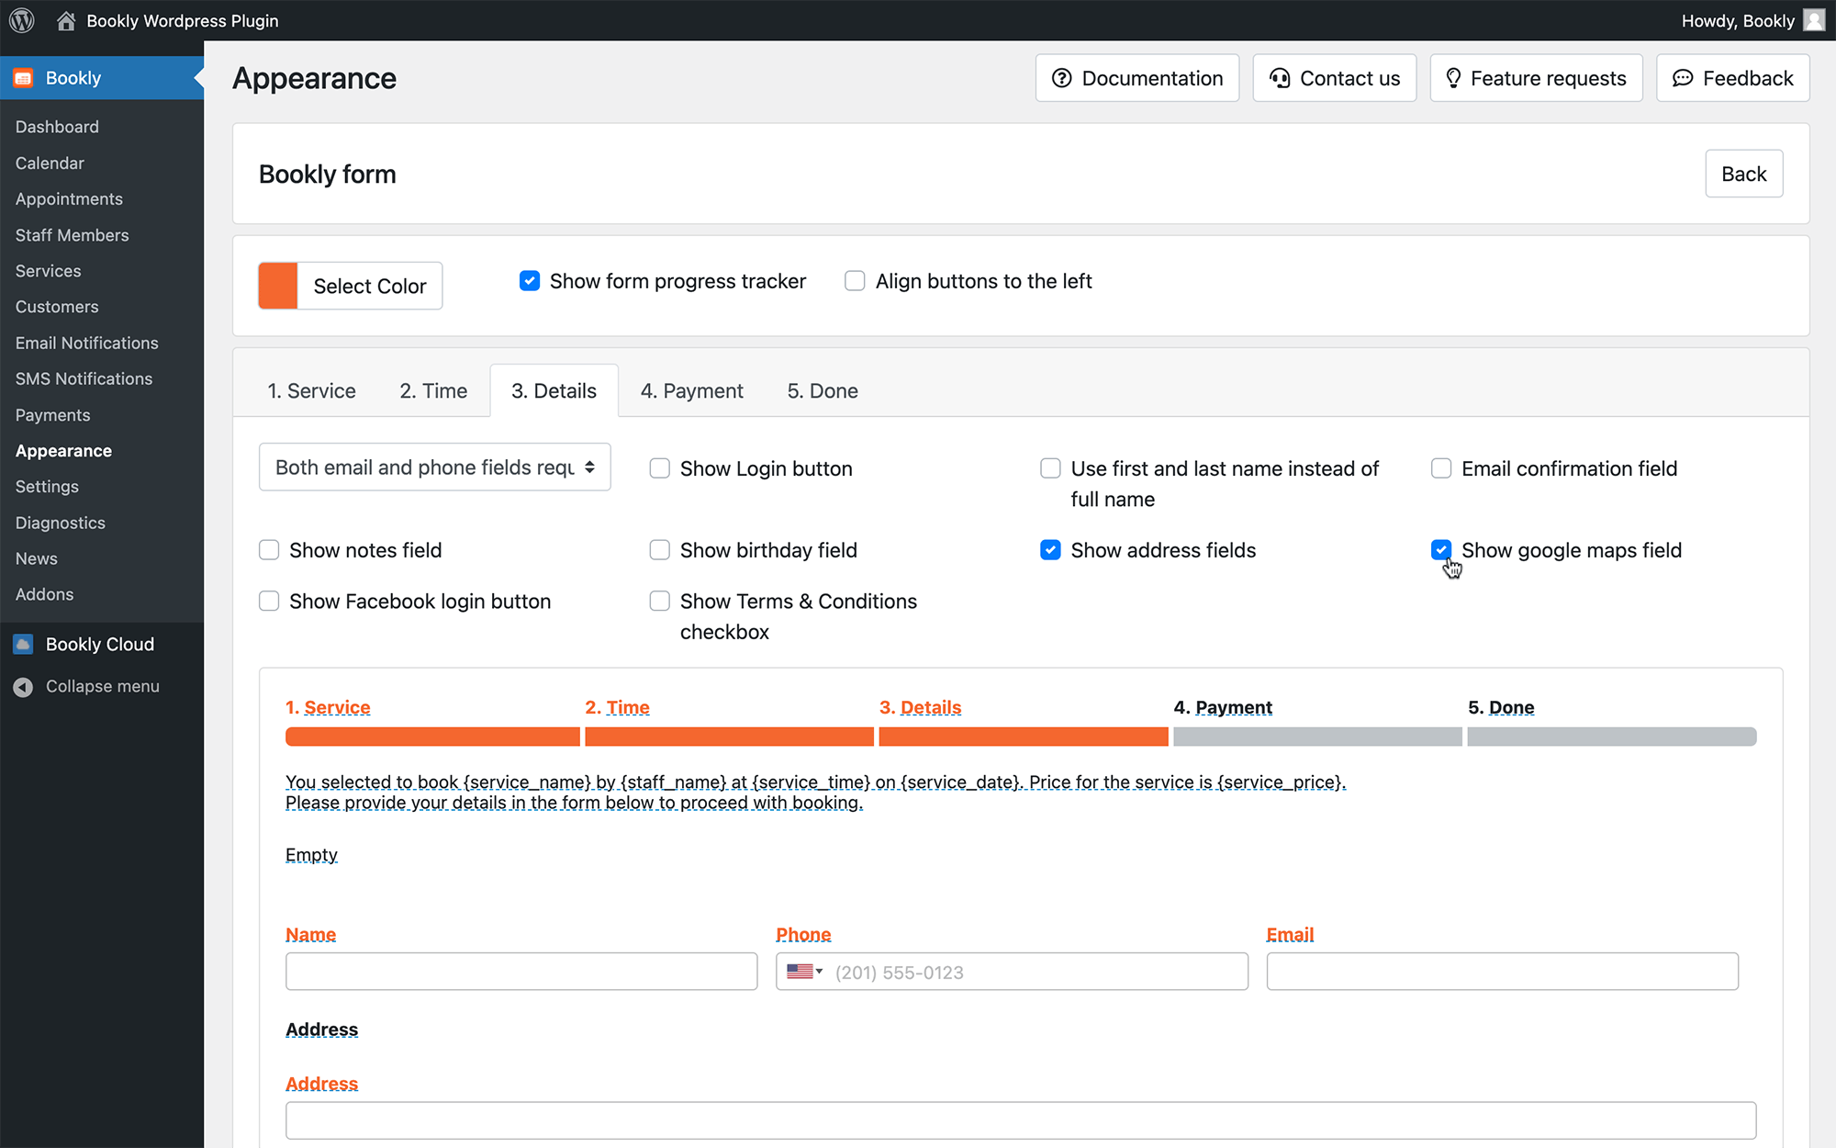Open the Staff Members menu item
This screenshot has height=1148, width=1836.
(x=72, y=235)
